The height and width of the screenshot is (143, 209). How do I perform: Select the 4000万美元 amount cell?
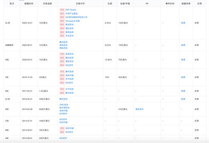tap(44, 99)
